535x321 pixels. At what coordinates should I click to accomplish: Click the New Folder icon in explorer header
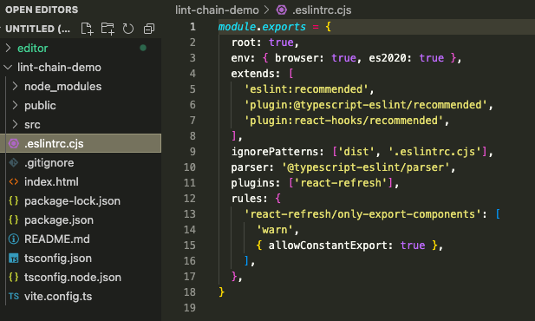coord(108,29)
